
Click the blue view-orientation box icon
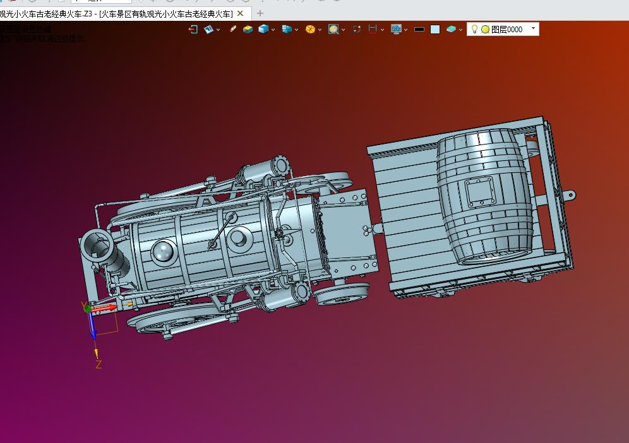pos(287,29)
